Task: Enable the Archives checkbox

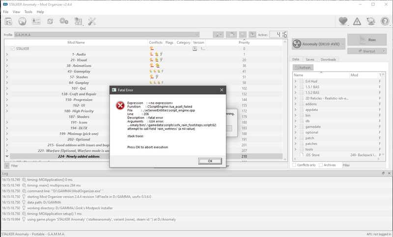Action: [x=321, y=165]
